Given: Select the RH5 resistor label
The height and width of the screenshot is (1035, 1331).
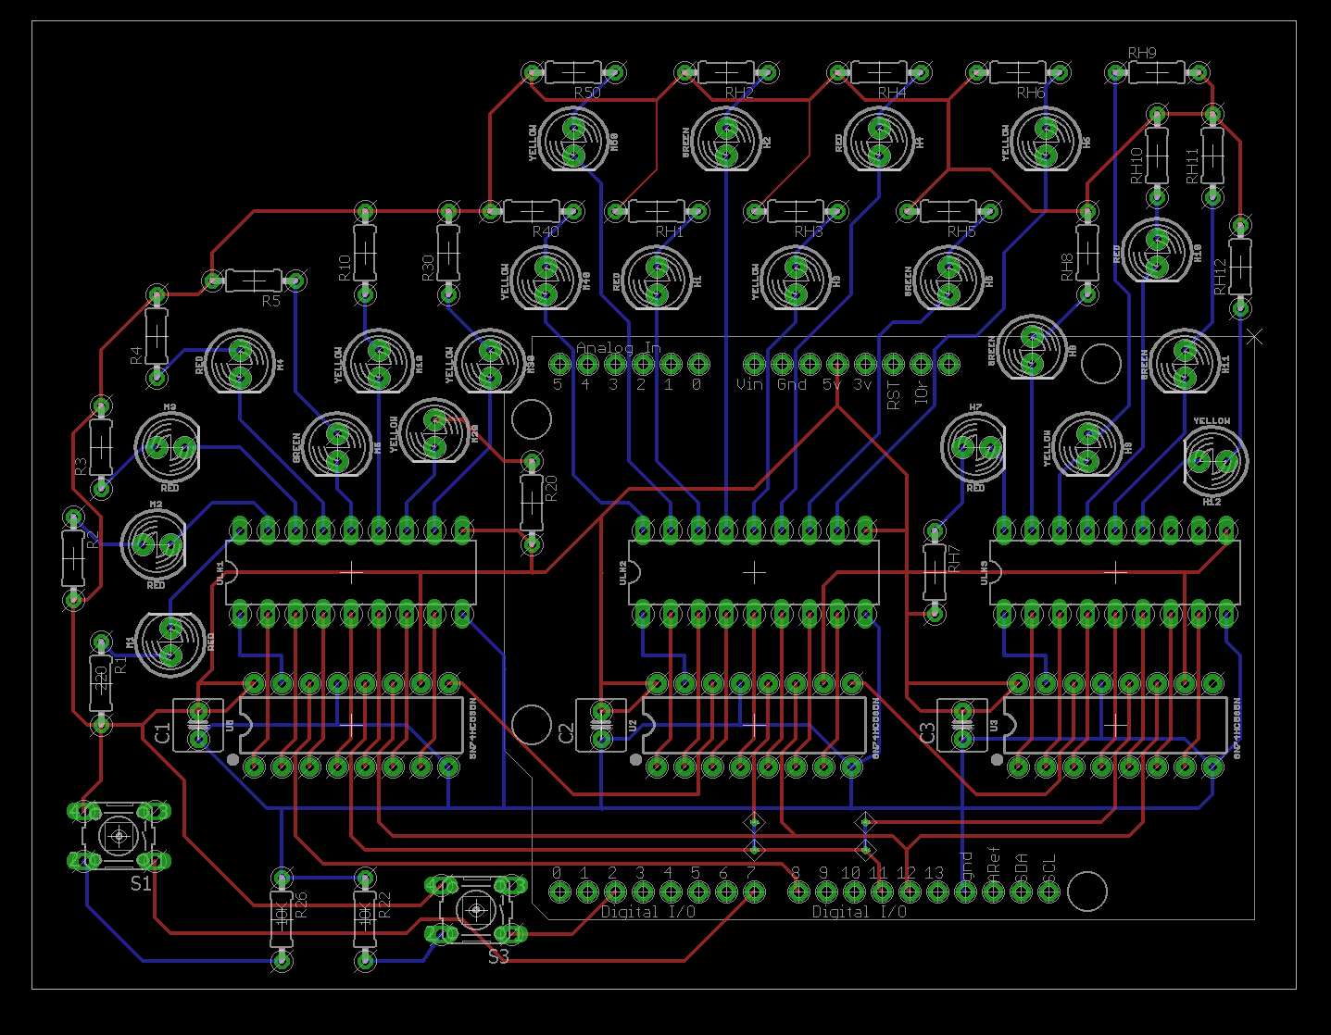Looking at the screenshot, I should click(x=961, y=231).
